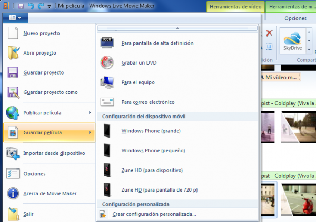Click the redo arrow in title bar
This screenshot has height=222, width=316.
click(x=41, y=6)
